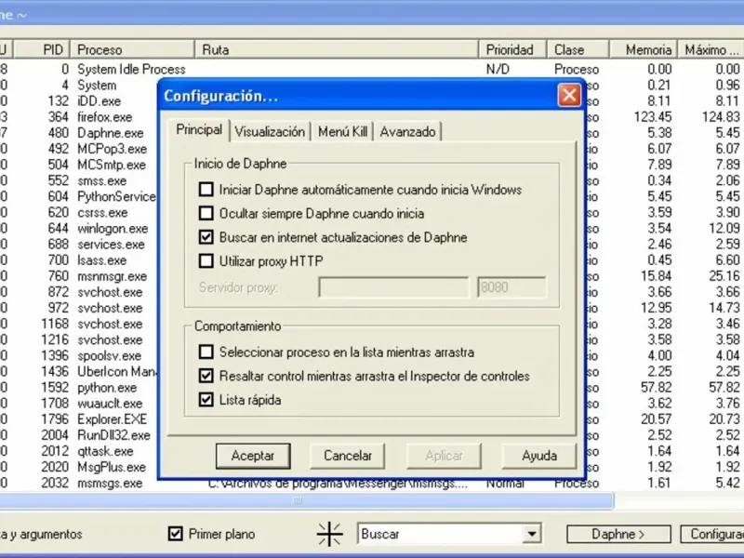Click into the Buscar search field
This screenshot has width=744, height=558.
click(440, 534)
